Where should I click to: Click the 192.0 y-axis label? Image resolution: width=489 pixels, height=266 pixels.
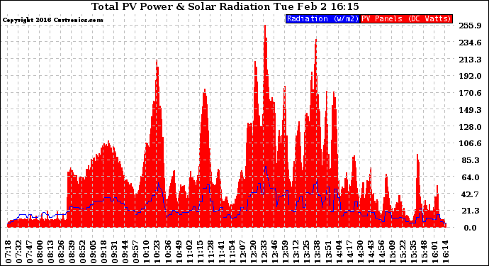(470, 76)
